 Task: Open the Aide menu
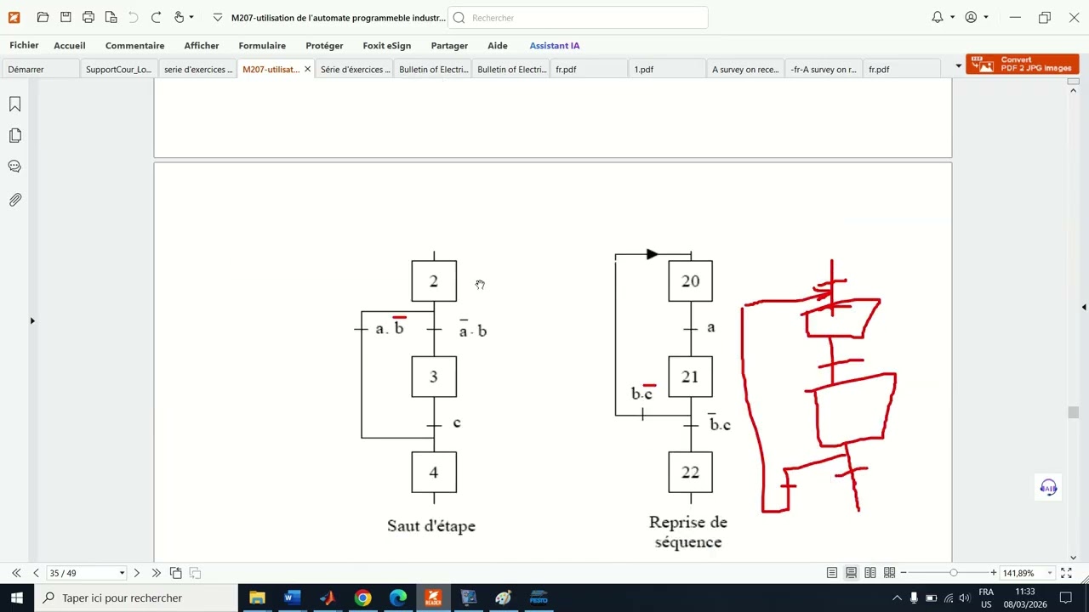click(498, 46)
